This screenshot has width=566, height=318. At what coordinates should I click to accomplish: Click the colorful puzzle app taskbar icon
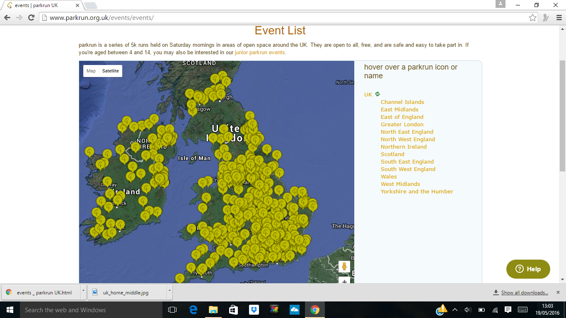[274, 310]
